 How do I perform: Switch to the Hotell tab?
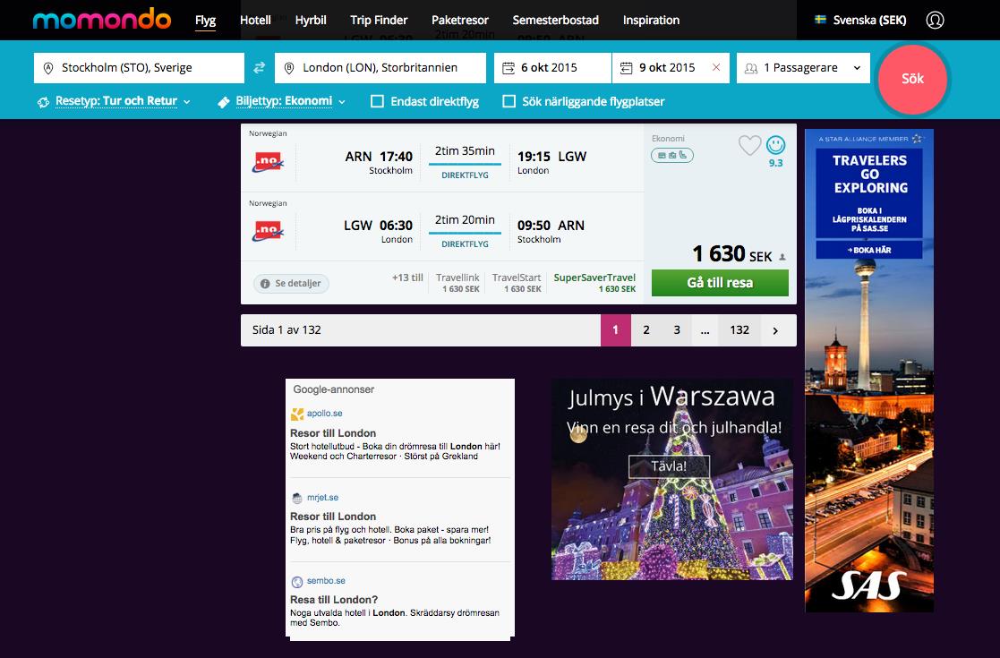(x=255, y=21)
